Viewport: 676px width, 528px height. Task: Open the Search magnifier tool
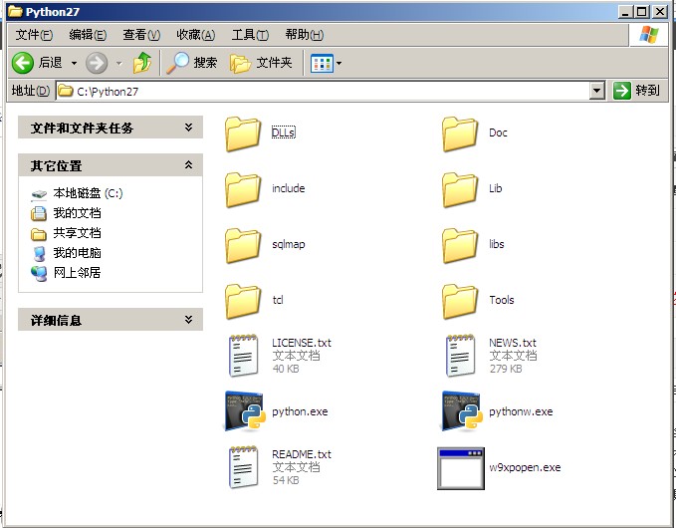coord(177,63)
